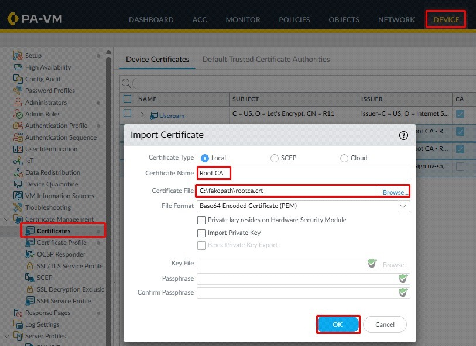Select the Cloud certificate type radio

click(x=344, y=158)
